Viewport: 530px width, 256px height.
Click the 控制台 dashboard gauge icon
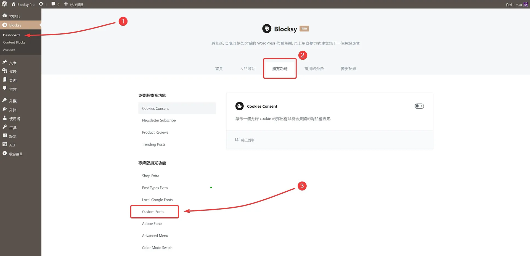tap(5, 16)
